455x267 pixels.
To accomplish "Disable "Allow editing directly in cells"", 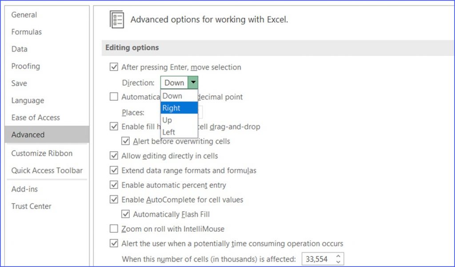I will pyautogui.click(x=114, y=156).
